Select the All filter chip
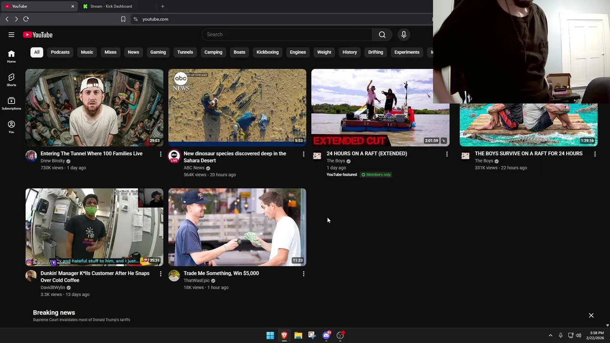 click(x=37, y=52)
